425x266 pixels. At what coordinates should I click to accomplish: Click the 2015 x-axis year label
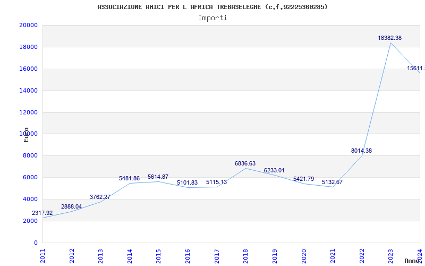point(158,256)
